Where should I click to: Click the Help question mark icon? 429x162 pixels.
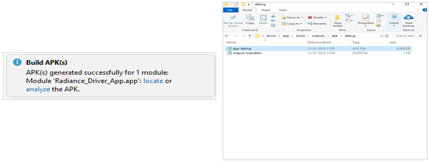[x=425, y=10]
